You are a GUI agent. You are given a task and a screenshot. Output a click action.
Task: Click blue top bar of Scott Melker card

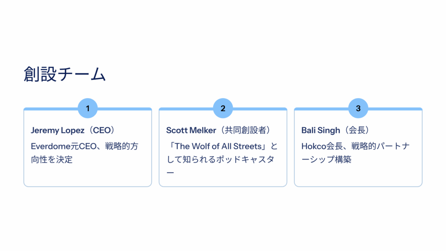[183, 109]
